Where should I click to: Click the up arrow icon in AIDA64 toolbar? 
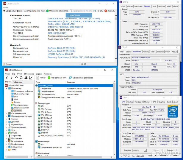pos(16,78)
